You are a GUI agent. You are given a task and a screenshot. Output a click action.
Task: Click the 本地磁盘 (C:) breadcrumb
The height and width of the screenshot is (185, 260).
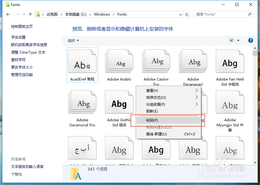(x=76, y=14)
